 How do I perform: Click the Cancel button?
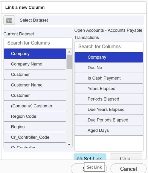pyautogui.click(x=129, y=169)
